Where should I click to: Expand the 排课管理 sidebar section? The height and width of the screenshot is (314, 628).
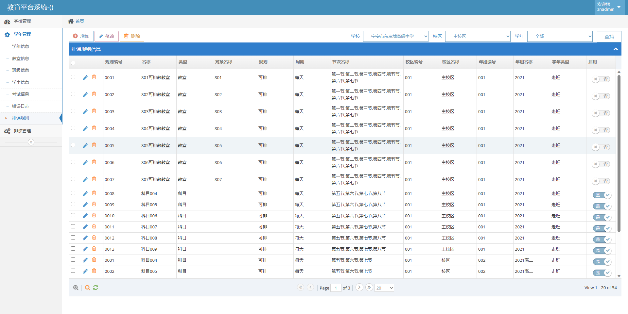tap(31, 131)
